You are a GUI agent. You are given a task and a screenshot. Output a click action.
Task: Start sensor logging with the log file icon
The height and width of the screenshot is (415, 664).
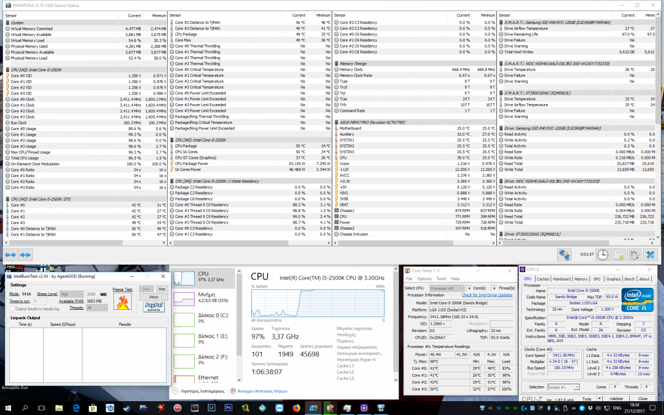(x=619, y=255)
